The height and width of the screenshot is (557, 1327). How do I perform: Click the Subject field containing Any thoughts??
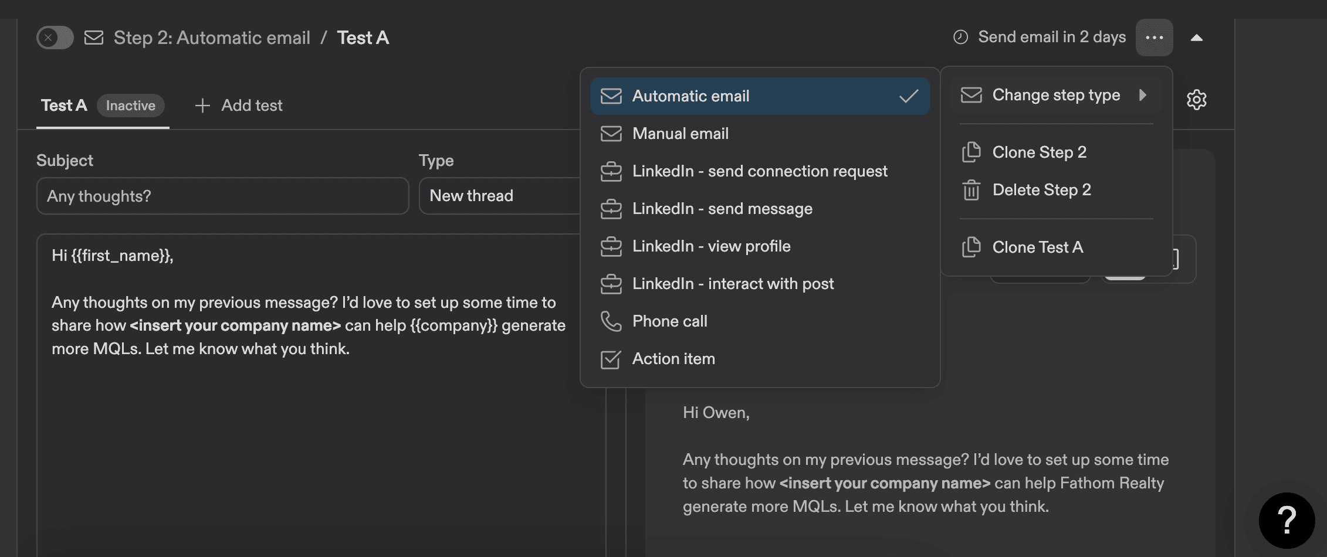pyautogui.click(x=223, y=196)
